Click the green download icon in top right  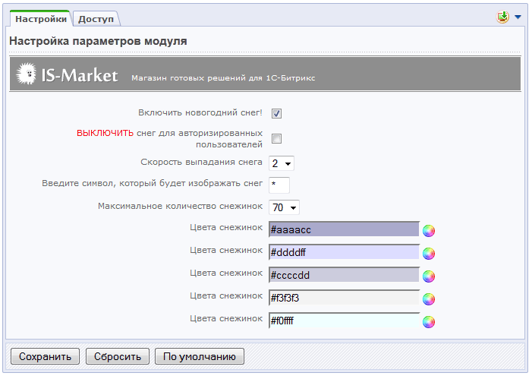[502, 17]
